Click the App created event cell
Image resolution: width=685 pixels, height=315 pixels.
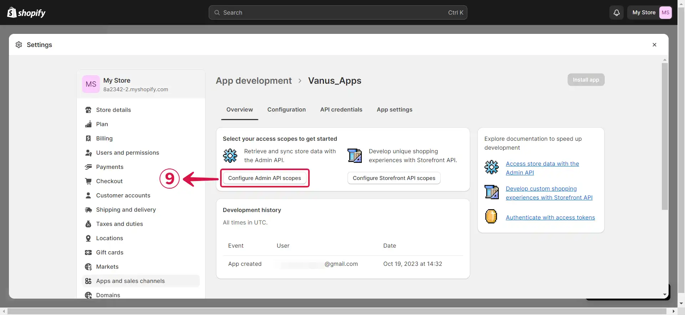click(x=245, y=264)
